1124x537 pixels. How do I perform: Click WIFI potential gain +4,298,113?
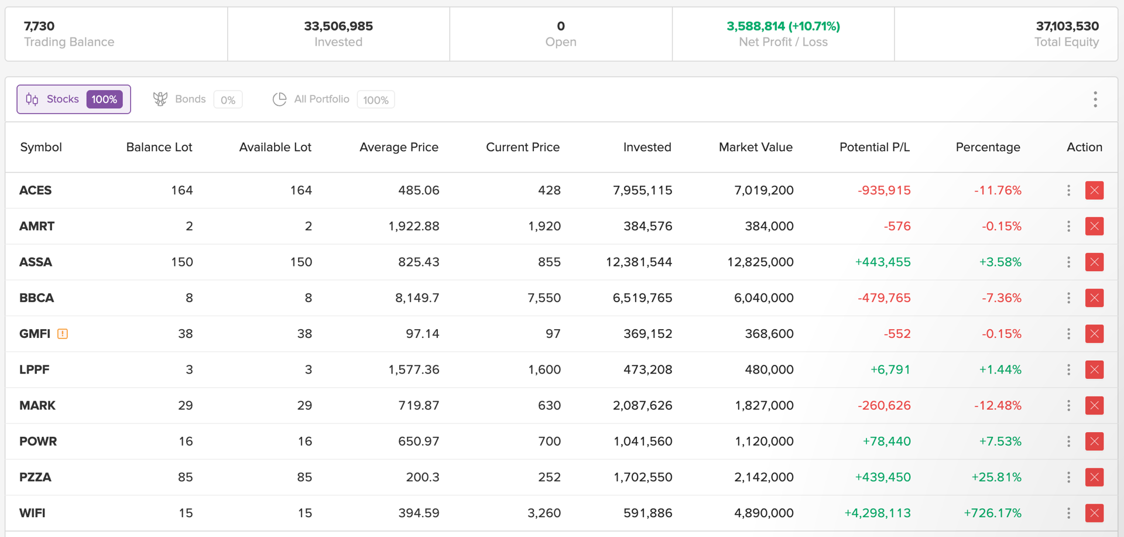tap(878, 513)
